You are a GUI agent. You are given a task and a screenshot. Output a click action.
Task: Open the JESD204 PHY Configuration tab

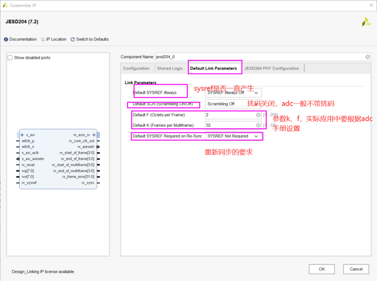(x=272, y=69)
